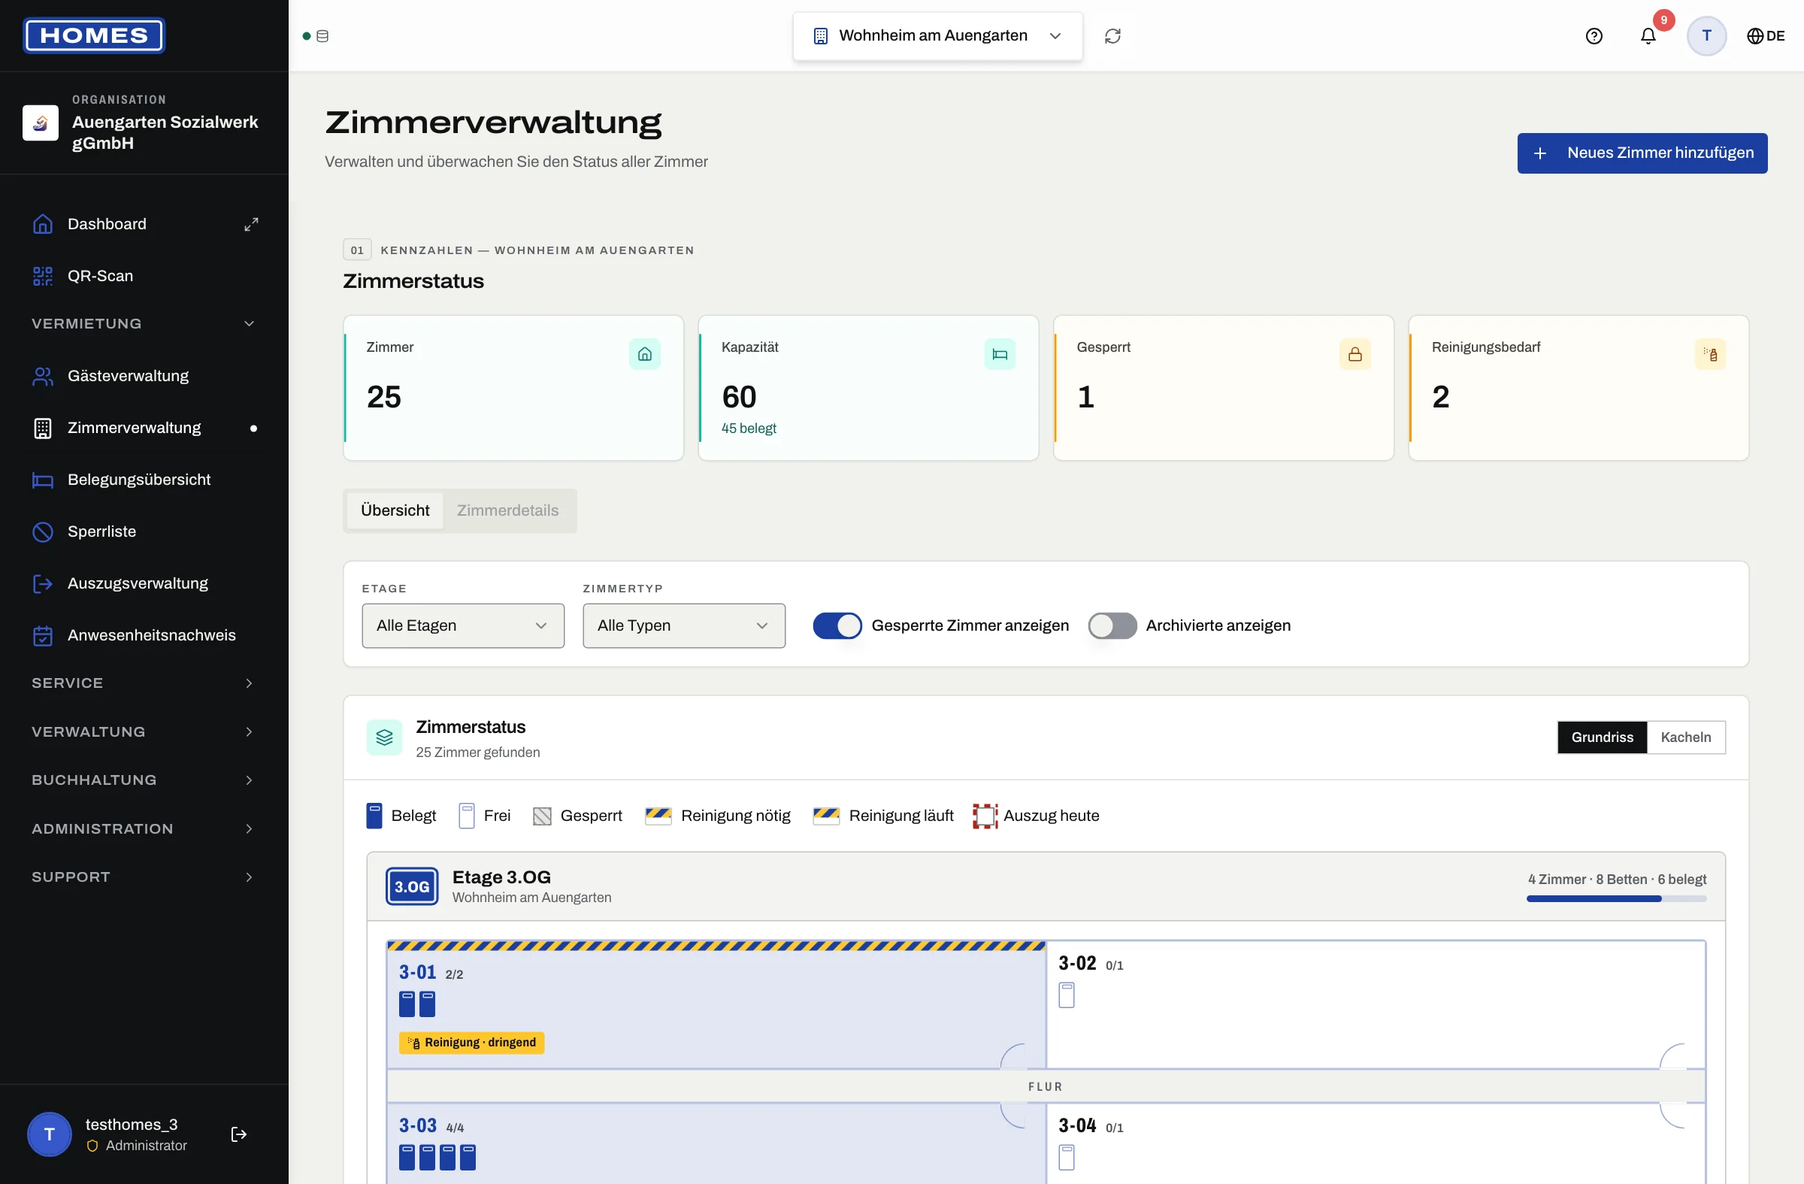Open the help question-mark icon
Screen dimensions: 1804x1184
pyautogui.click(x=1594, y=35)
